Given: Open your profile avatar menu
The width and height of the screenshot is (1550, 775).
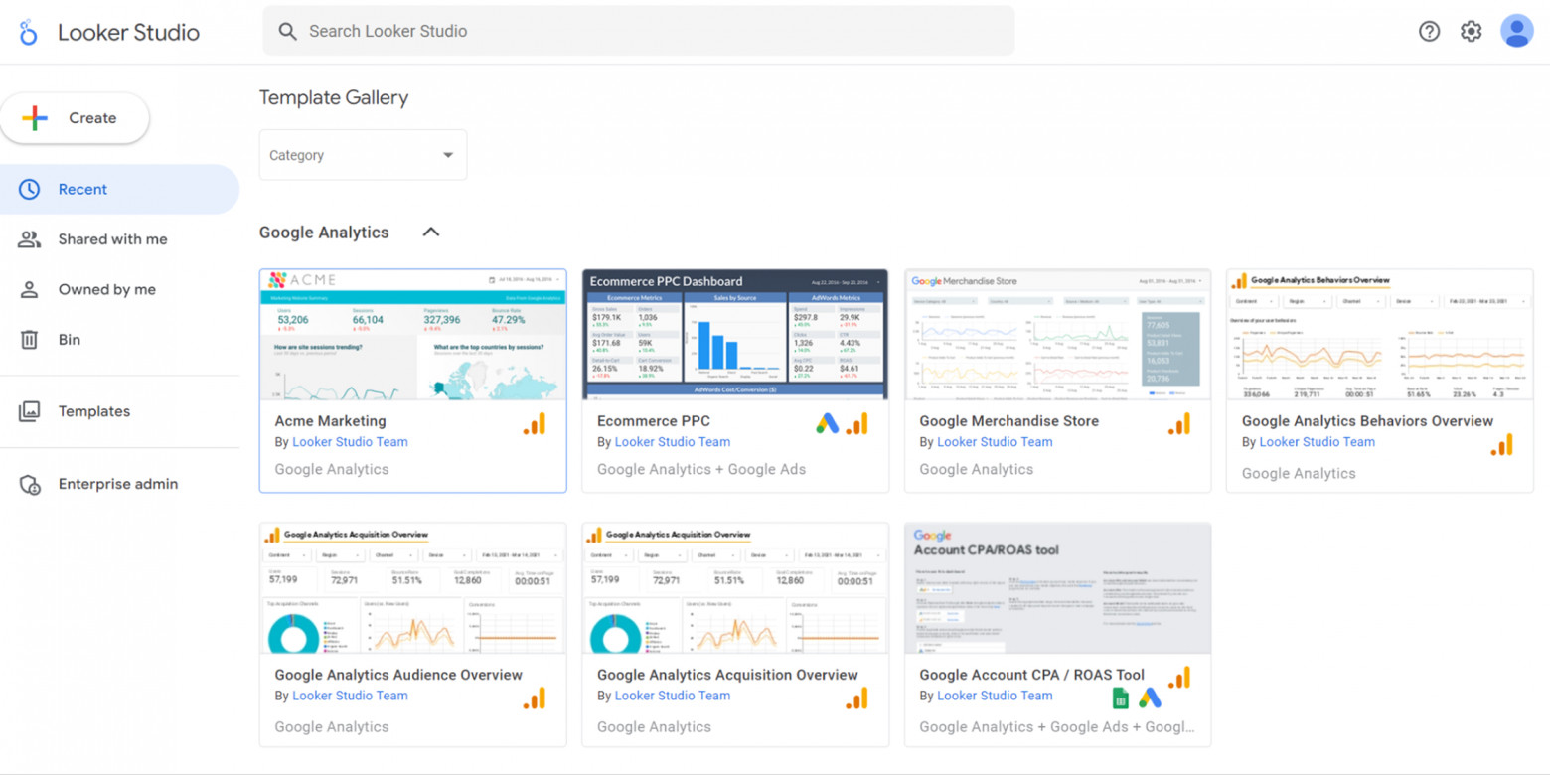Looking at the screenshot, I should pyautogui.click(x=1517, y=31).
